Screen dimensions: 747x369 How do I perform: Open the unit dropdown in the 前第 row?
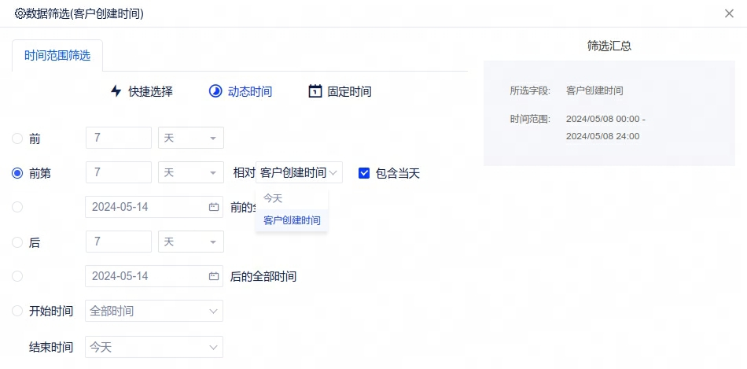click(191, 173)
